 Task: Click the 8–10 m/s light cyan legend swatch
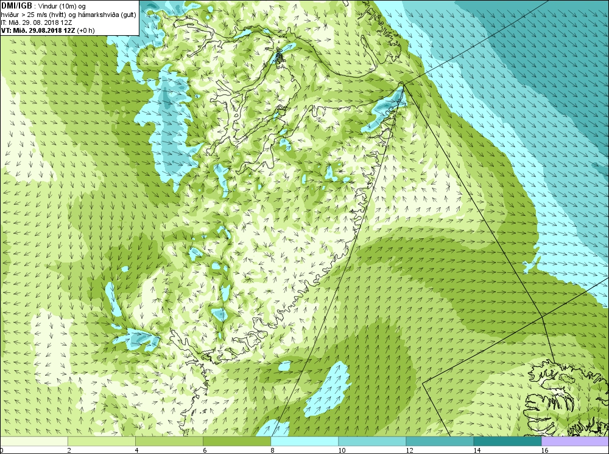pos(304,441)
